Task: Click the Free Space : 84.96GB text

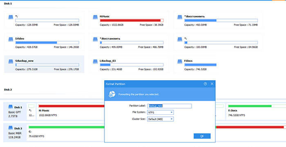Action: 246,47
